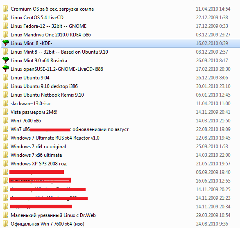Select 'Маленький урезанный Linux с Dr.Web' name
Image resolution: width=240 pixels, height=228 pixels.
tap(53, 215)
